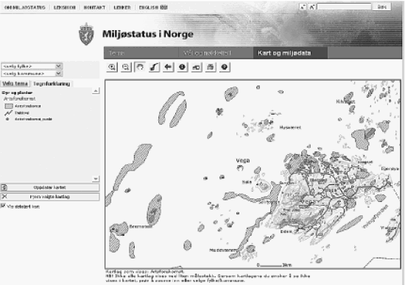Open the Kontakt top link
Viewport: 405px width, 285px height.
click(x=94, y=7)
